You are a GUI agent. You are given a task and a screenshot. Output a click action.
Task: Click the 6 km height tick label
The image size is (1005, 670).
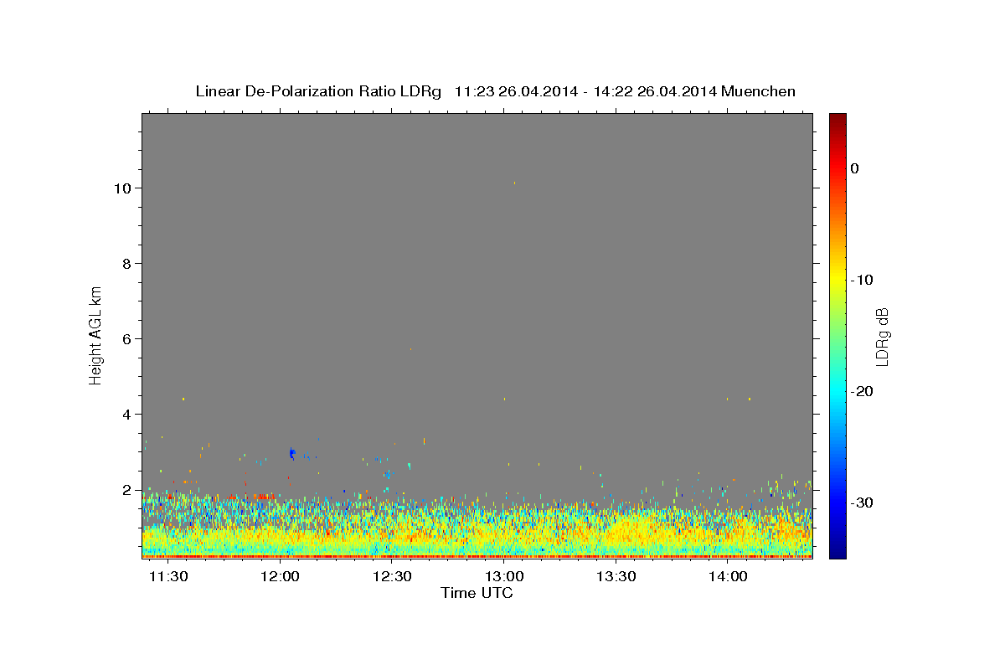pos(126,338)
